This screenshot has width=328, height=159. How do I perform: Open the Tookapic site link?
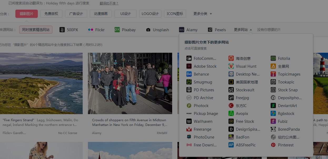point(282,82)
